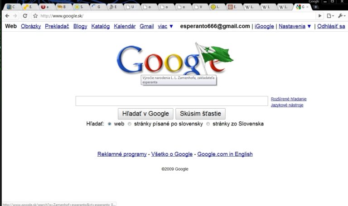348x206 pixels.
Task: Click the 'Skúsim šťastie' button
Action: point(200,114)
